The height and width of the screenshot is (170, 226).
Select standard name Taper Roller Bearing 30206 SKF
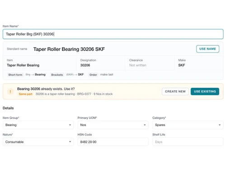coord(69,49)
